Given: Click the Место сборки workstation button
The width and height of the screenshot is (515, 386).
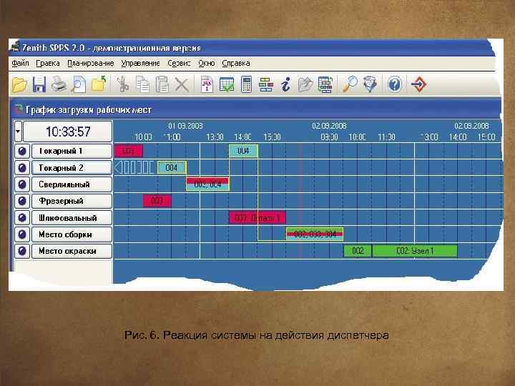Looking at the screenshot, I should 72,234.
